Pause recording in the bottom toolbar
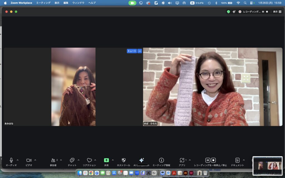 [x=208, y=160]
